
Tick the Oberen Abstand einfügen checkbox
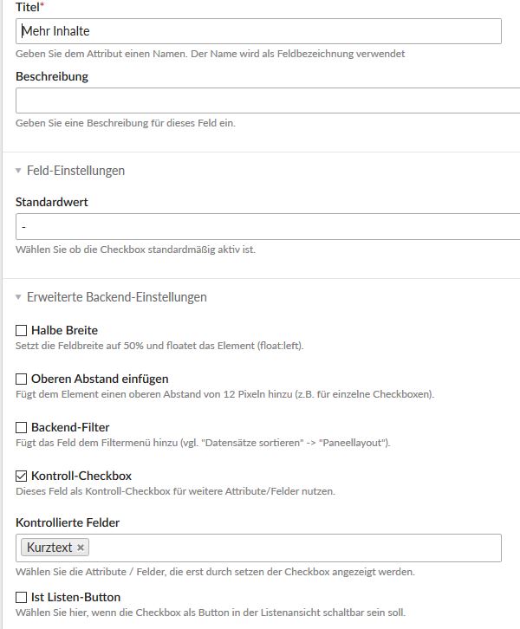(22, 379)
